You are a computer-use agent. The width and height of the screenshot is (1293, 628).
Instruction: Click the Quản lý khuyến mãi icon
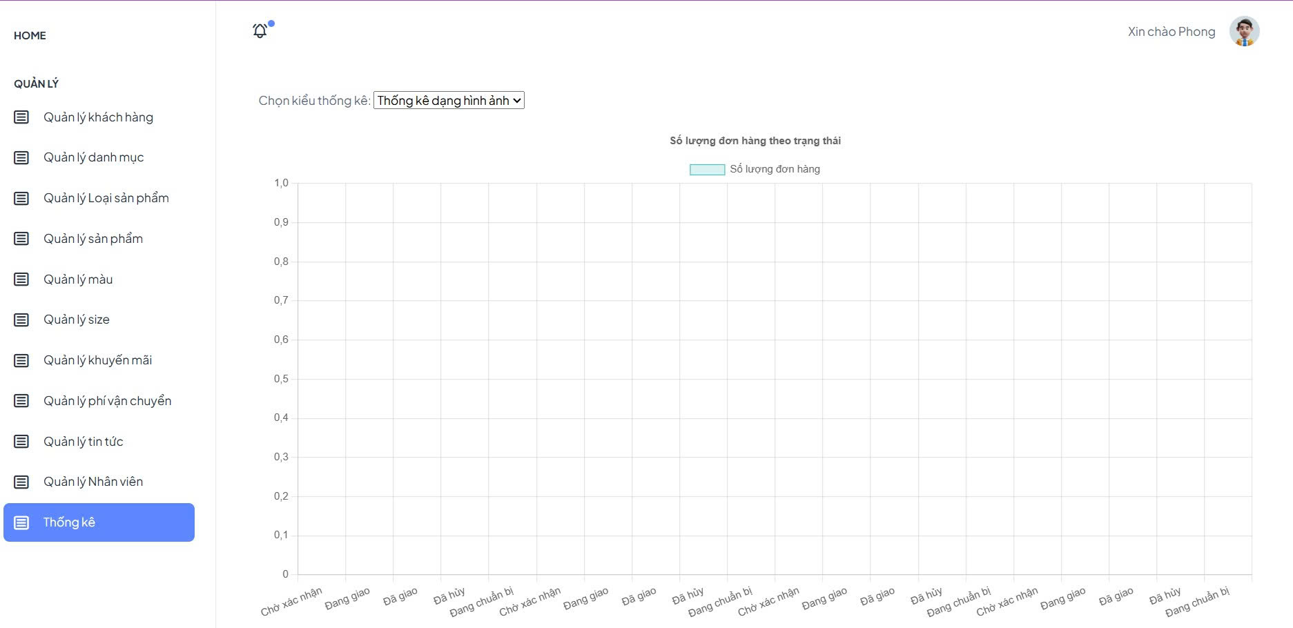(20, 360)
